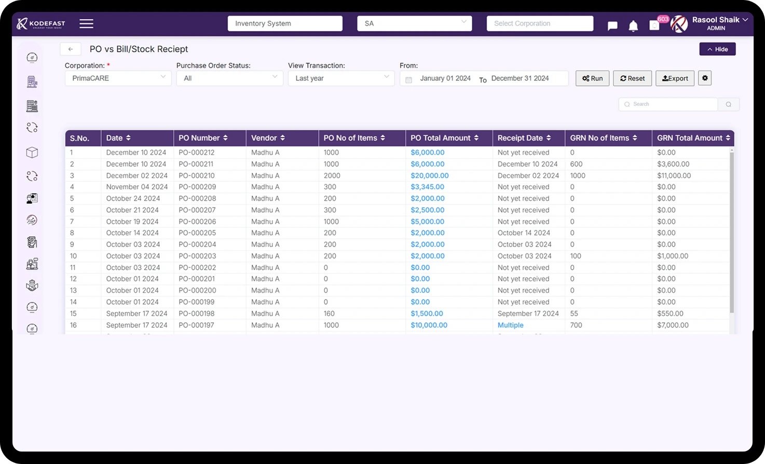Open the Corporation dropdown showing PrimaCARE
Image resolution: width=765 pixels, height=464 pixels.
click(x=118, y=78)
